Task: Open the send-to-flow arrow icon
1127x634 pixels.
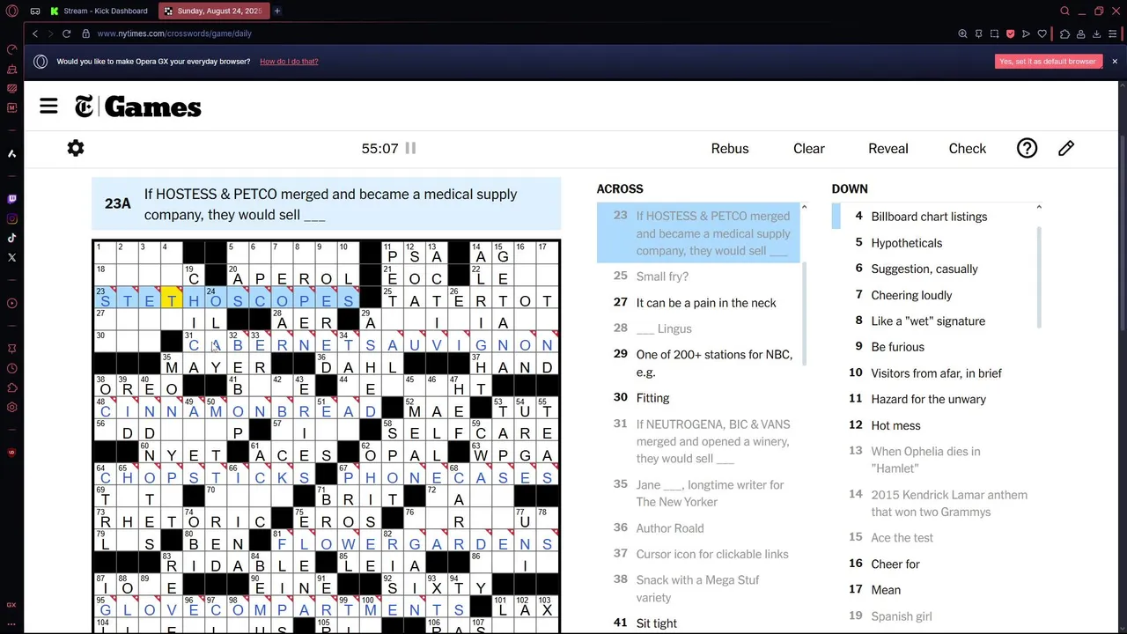Action: [x=1026, y=33]
